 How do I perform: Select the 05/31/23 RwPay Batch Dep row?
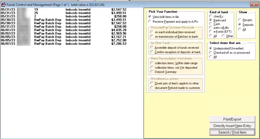(x=64, y=27)
